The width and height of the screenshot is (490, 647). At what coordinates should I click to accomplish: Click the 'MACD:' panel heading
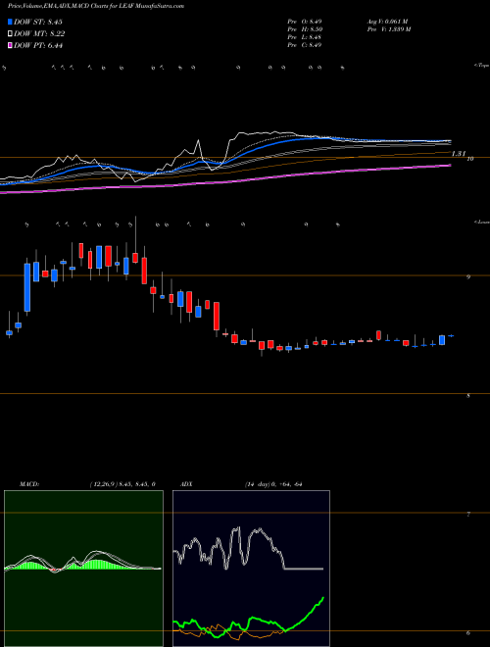tap(29, 484)
